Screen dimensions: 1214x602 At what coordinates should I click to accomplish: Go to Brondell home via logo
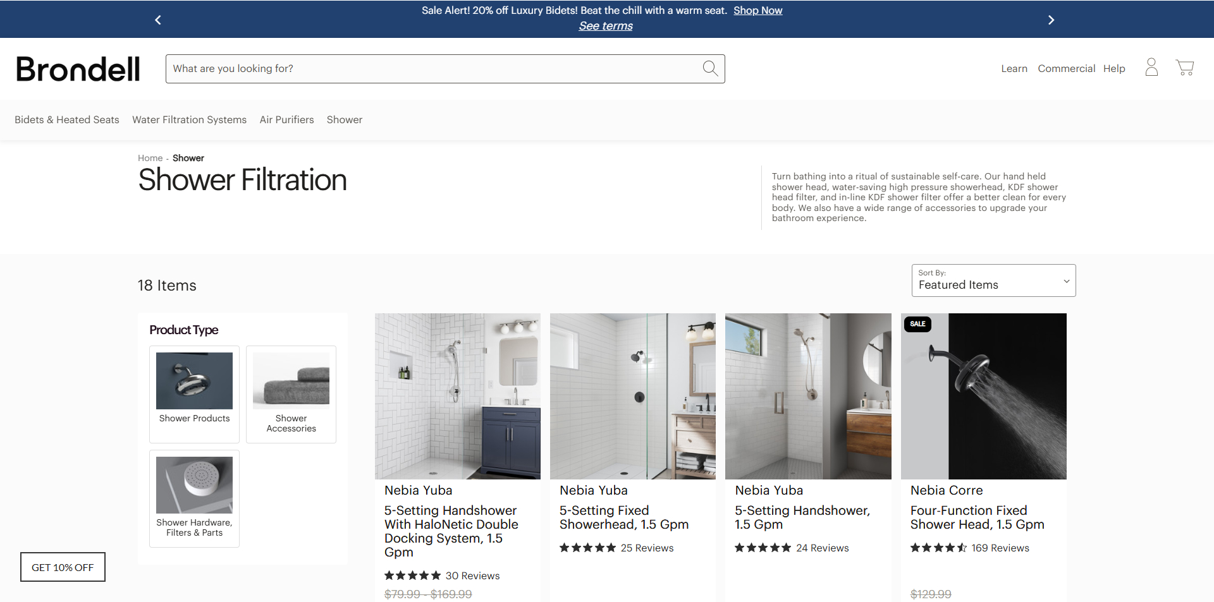click(x=78, y=69)
